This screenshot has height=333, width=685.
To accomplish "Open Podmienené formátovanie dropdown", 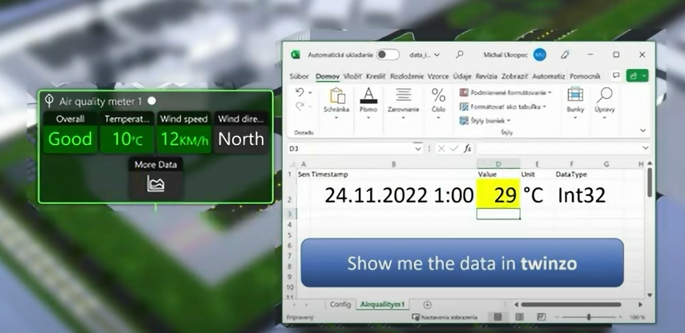I will tap(506, 93).
